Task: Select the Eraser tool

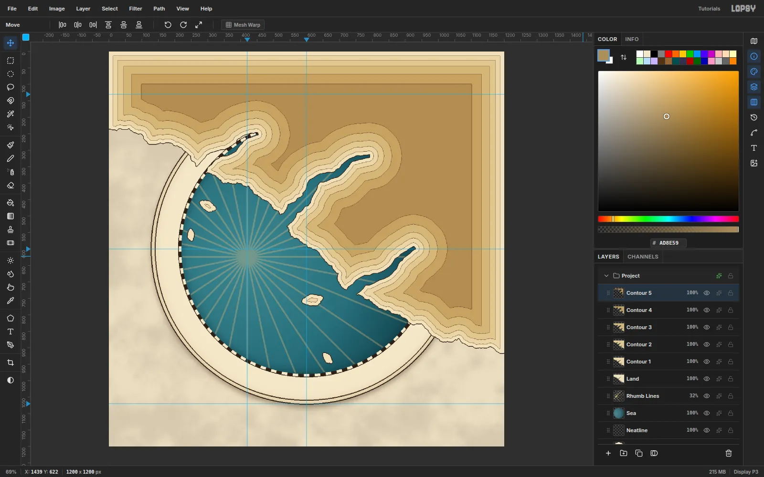Action: point(11,185)
